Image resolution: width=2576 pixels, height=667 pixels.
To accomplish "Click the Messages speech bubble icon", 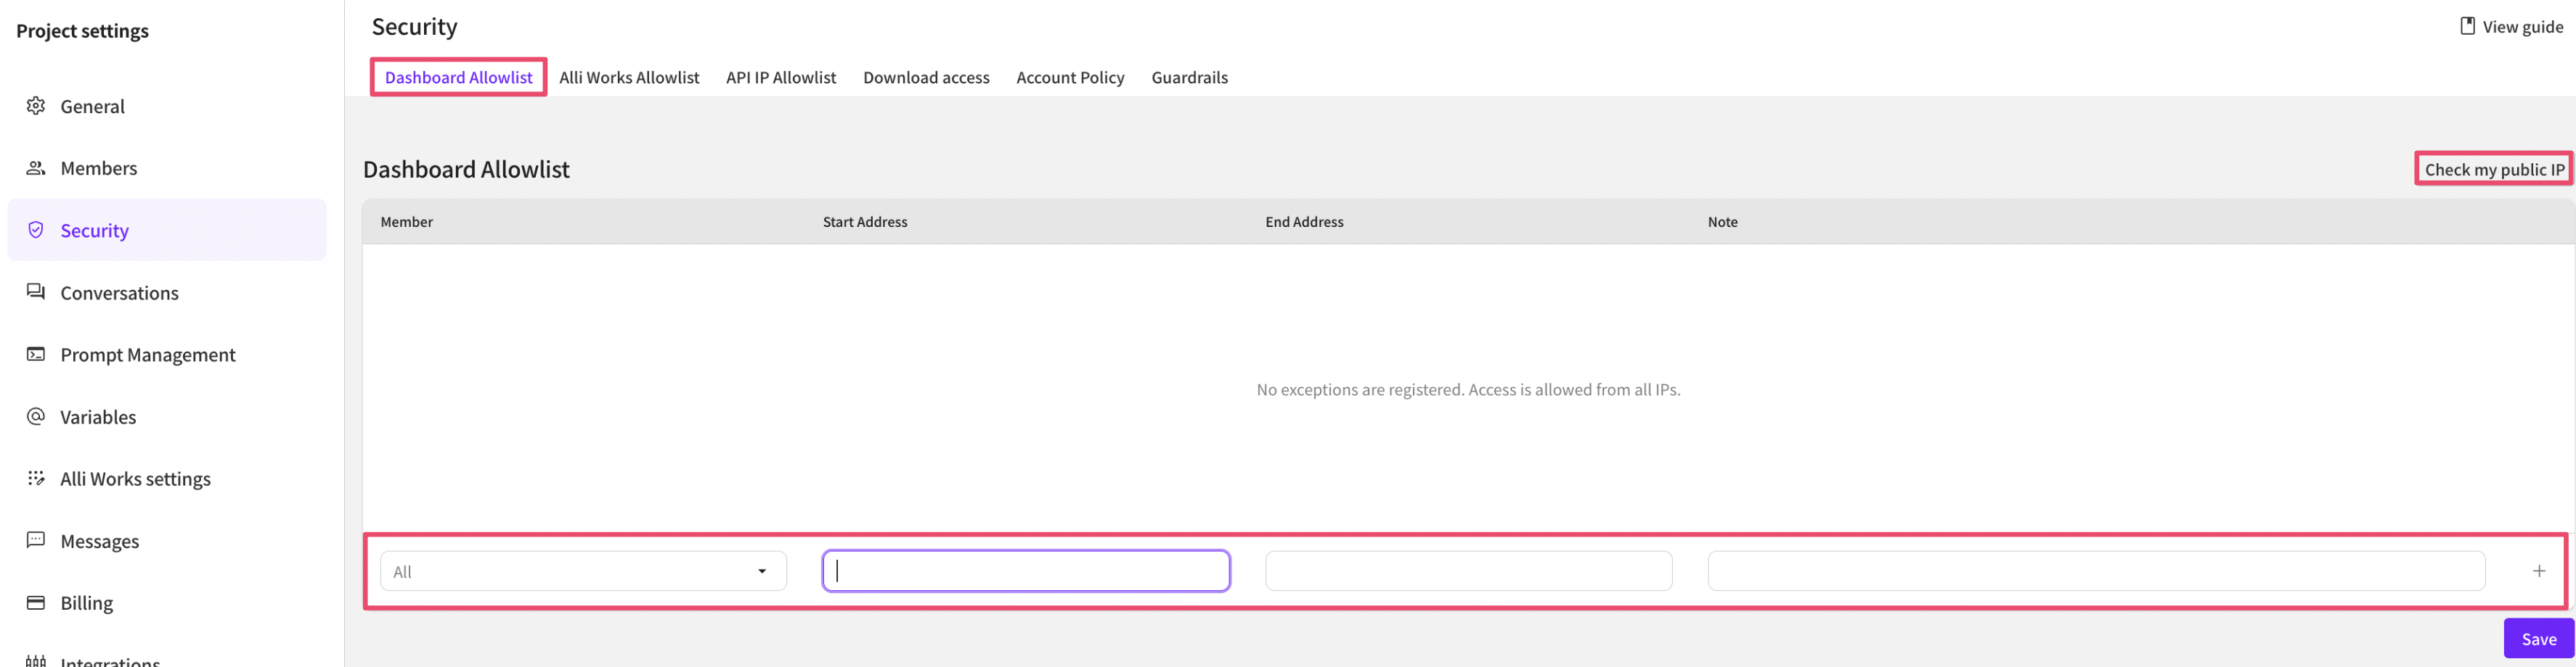I will point(36,540).
